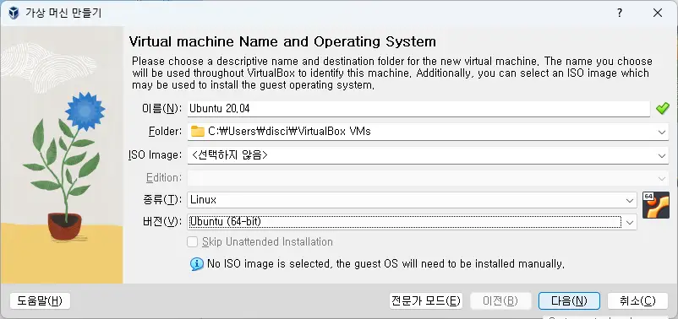Click the ISO Image label
The width and height of the screenshot is (678, 319).
click(x=156, y=155)
